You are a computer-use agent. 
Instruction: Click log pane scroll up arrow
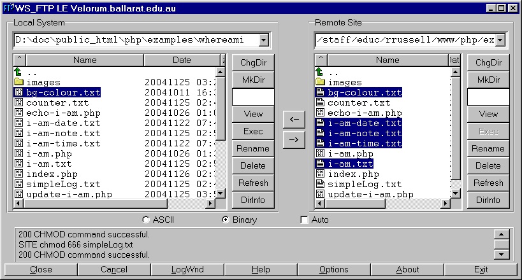502,234
